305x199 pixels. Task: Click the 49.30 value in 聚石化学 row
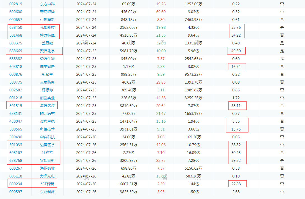[236, 51]
